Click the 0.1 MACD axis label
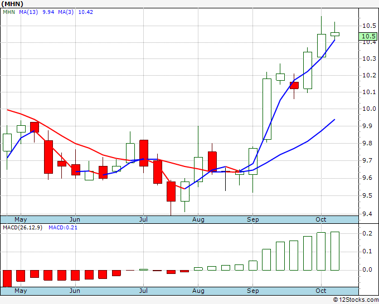The width and height of the screenshot is (379, 304). (367, 251)
